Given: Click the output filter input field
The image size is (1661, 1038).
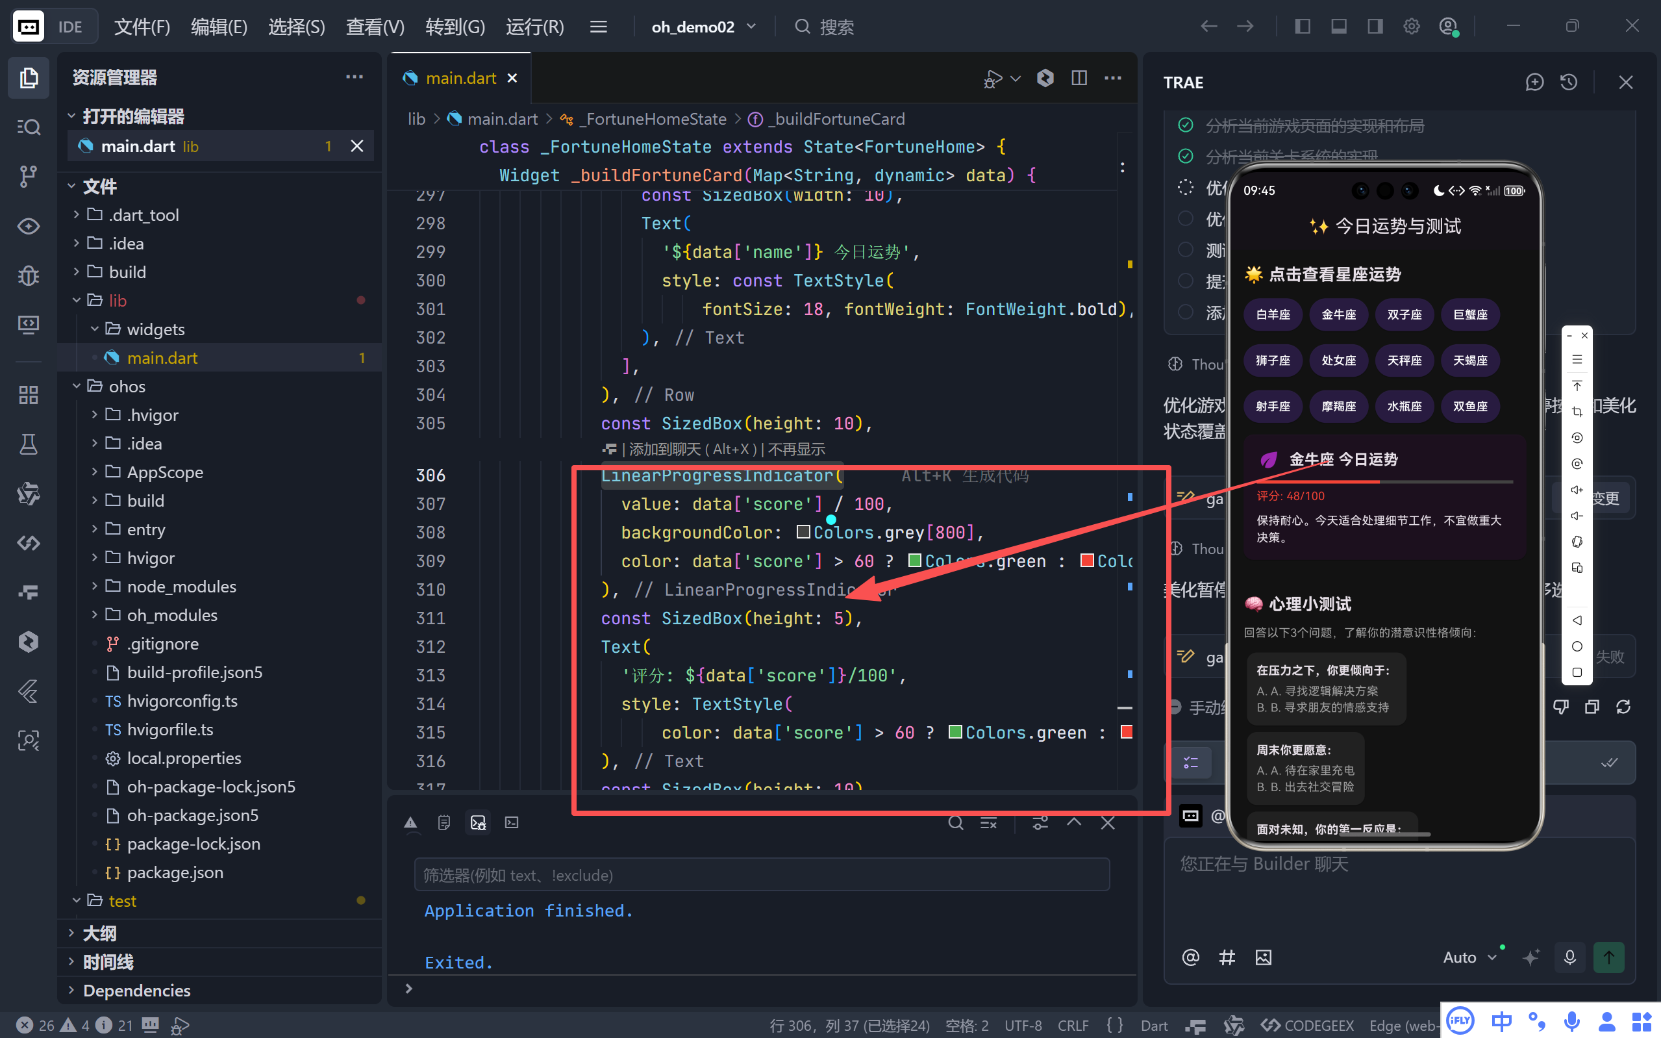Looking at the screenshot, I should click(x=762, y=874).
